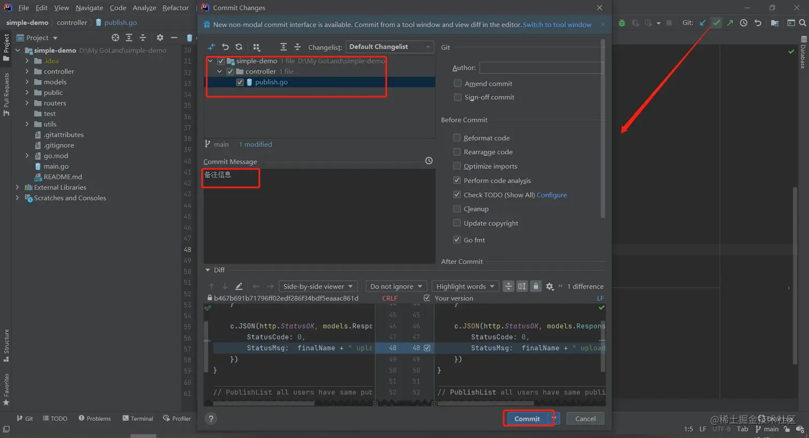Click the Git Update Project blue arrow
This screenshot has width=809, height=438.
(703, 23)
